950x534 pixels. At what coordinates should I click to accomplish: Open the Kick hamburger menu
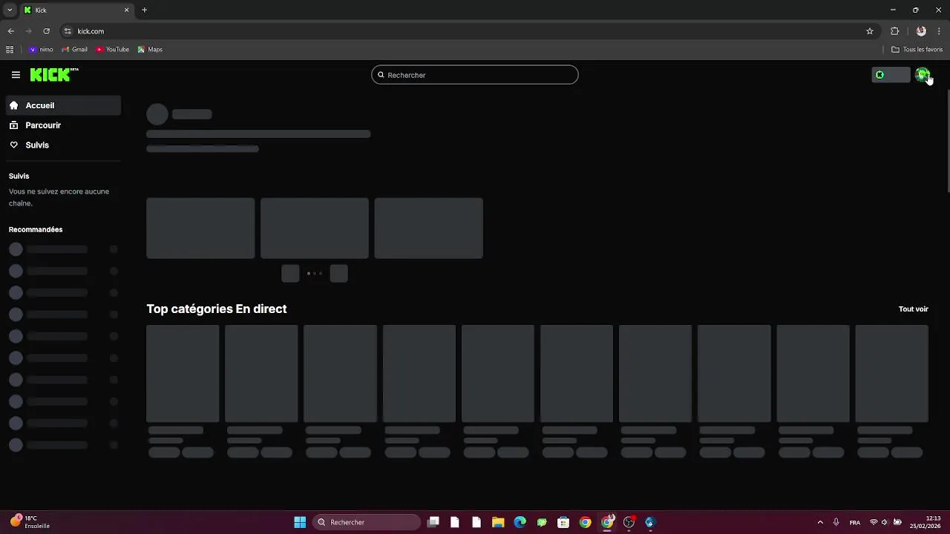(16, 75)
